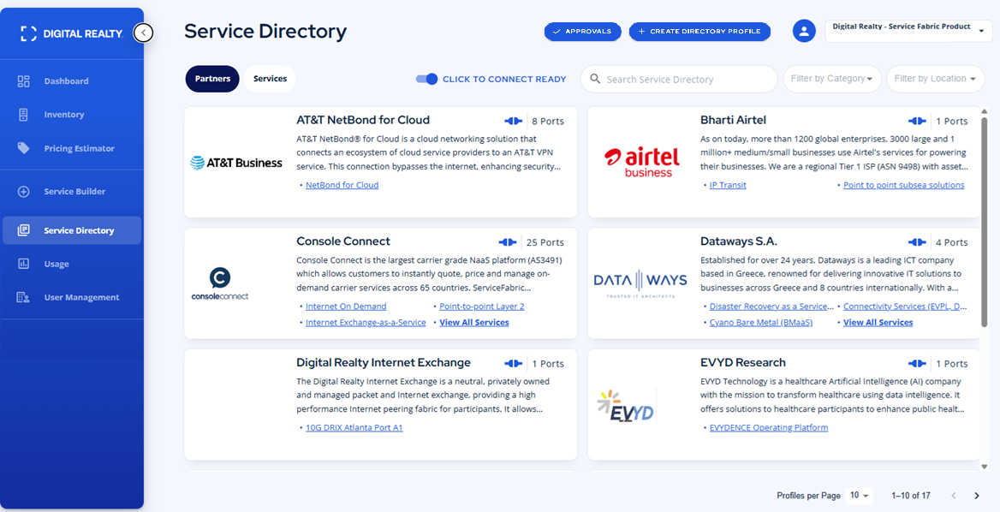Click Create Directory Profile button
Image resolution: width=1000 pixels, height=512 pixels.
[699, 31]
